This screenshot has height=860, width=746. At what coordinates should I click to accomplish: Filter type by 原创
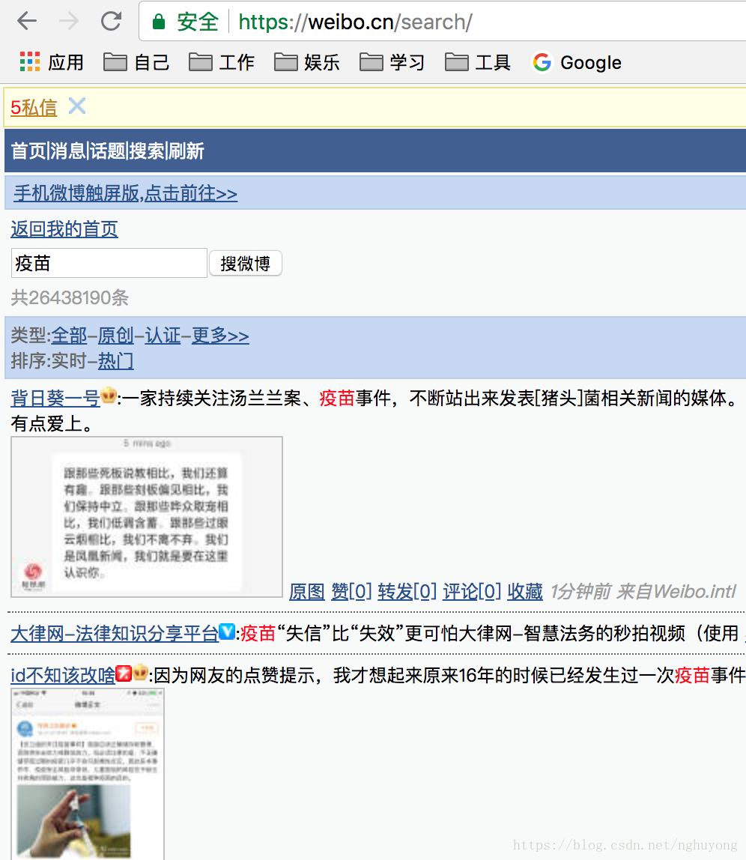(116, 335)
